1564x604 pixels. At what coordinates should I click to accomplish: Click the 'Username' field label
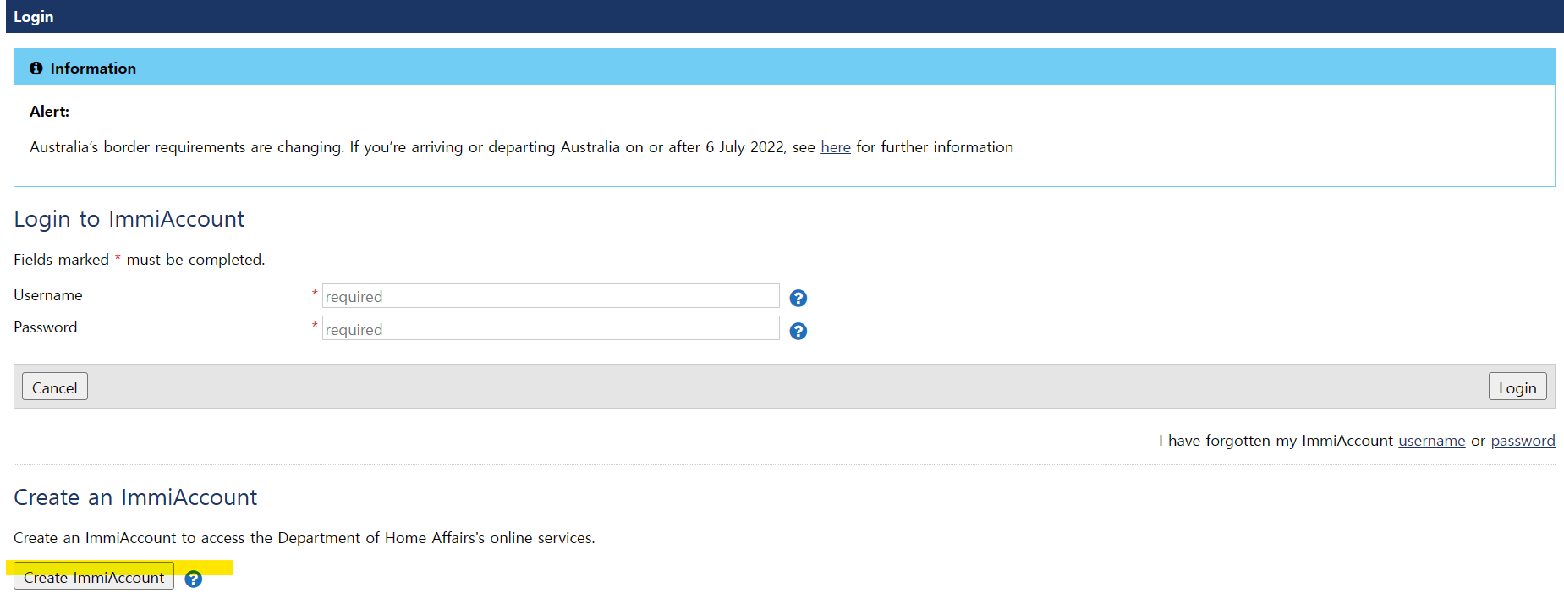[x=48, y=295]
